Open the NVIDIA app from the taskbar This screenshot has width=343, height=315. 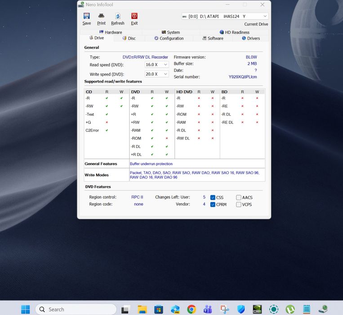point(257,309)
